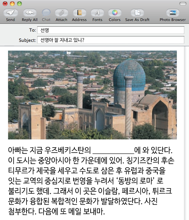Screen dimensions: 189x220
Task: Open the Fonts panel icon
Action: pyautogui.click(x=97, y=13)
